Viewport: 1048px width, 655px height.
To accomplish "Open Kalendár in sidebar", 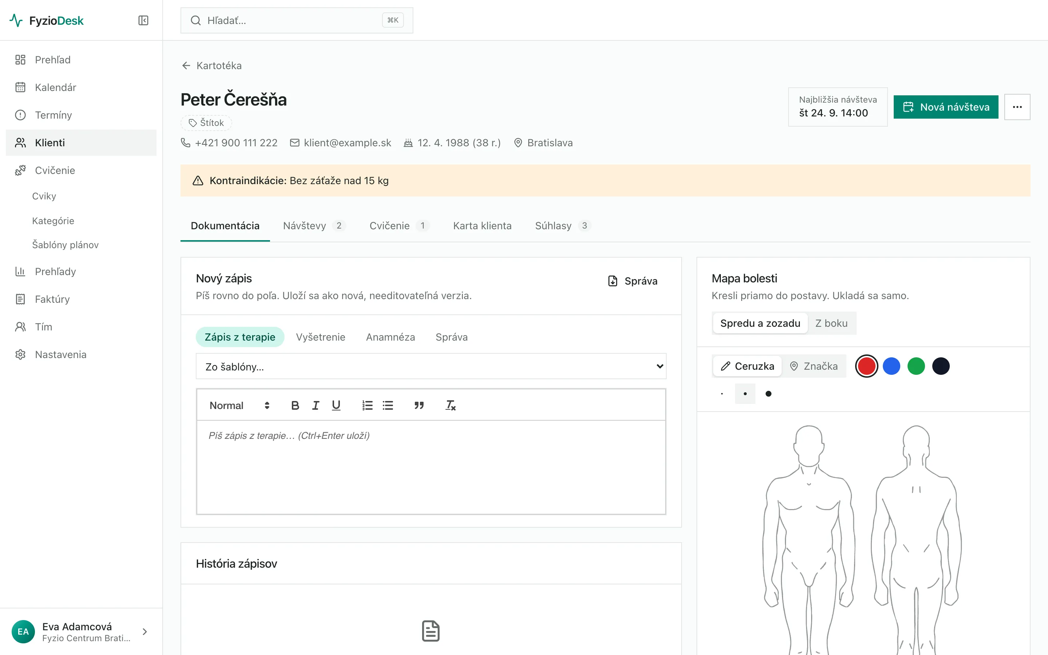I will [x=81, y=87].
